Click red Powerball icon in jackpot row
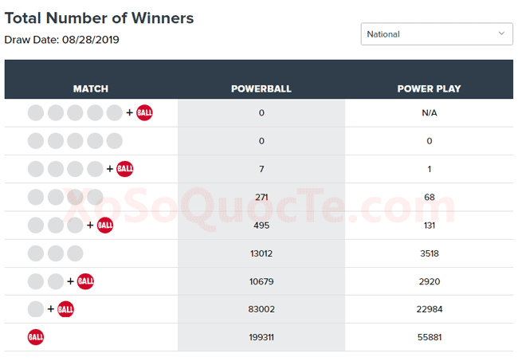 [x=144, y=112]
